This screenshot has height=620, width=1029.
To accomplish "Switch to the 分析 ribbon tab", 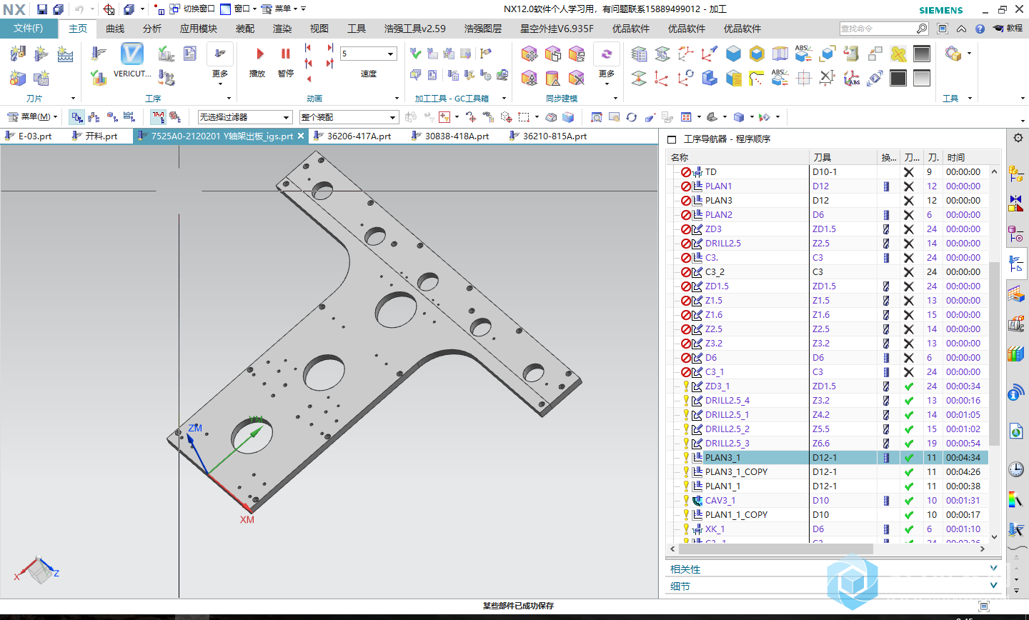I will (152, 29).
